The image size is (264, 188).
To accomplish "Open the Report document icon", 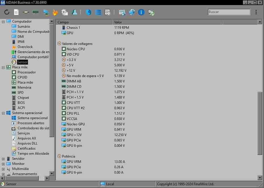I will point(16,12).
